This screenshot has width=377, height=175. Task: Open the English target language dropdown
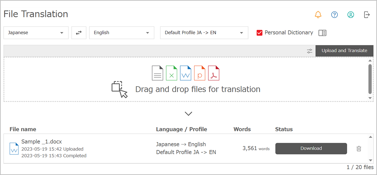pos(122,33)
